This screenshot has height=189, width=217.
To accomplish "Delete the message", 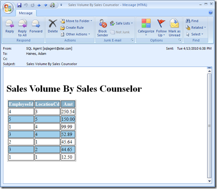I will 53,26.
